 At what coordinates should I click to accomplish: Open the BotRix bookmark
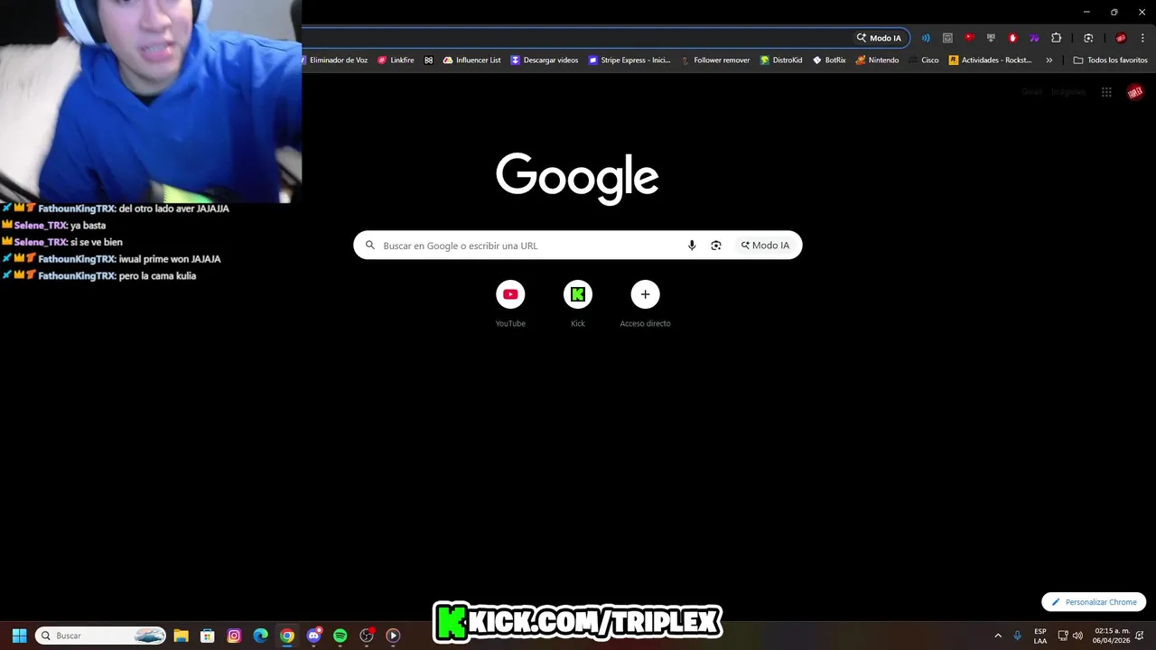pyautogui.click(x=829, y=60)
